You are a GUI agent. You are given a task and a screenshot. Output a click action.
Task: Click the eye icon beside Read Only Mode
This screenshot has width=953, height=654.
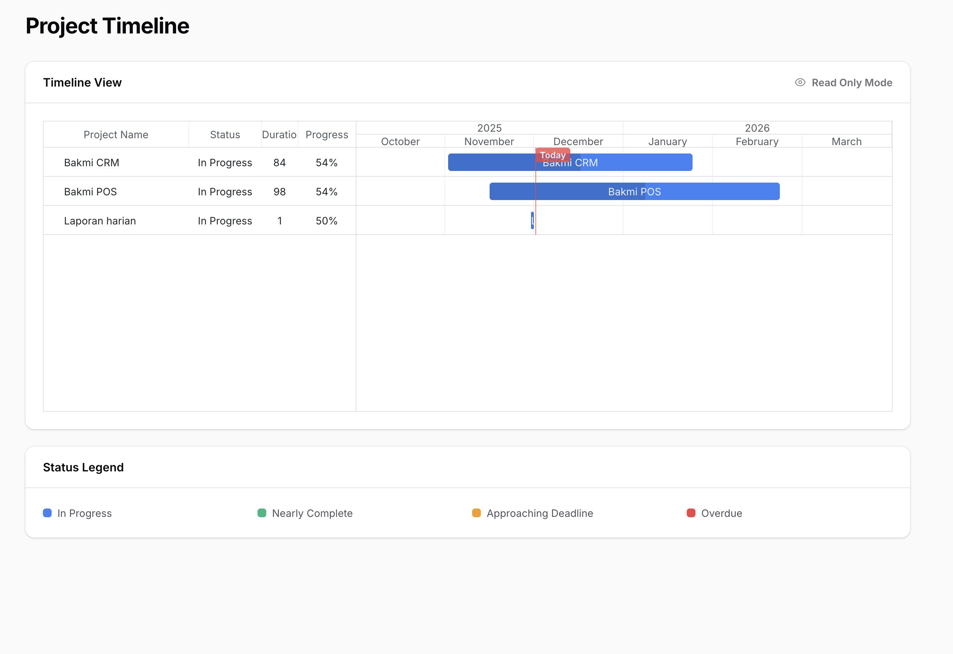(x=800, y=83)
